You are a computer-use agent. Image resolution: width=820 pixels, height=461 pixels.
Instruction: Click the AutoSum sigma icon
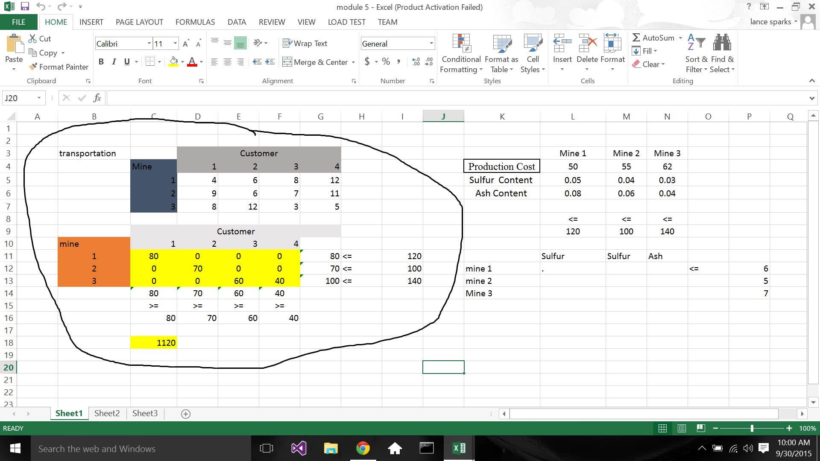pos(636,38)
